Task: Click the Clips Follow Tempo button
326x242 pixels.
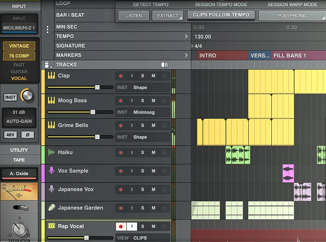Action: tap(221, 15)
